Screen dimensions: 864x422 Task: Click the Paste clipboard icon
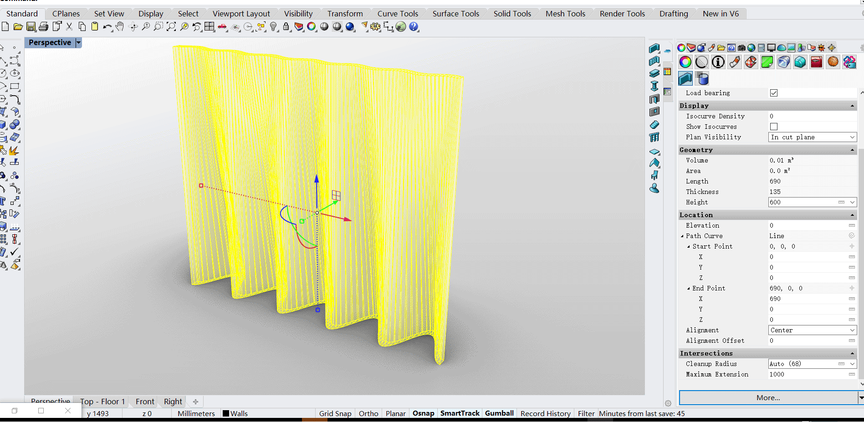pyautogui.click(x=95, y=27)
